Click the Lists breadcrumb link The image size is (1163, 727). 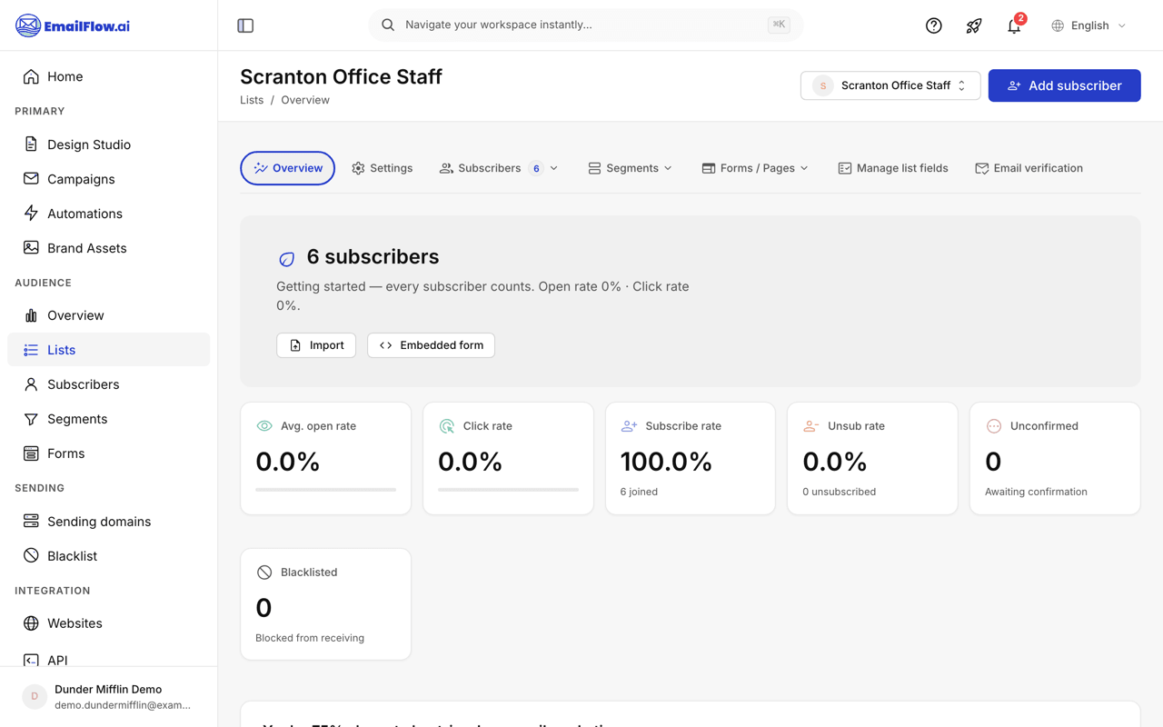[x=252, y=100]
